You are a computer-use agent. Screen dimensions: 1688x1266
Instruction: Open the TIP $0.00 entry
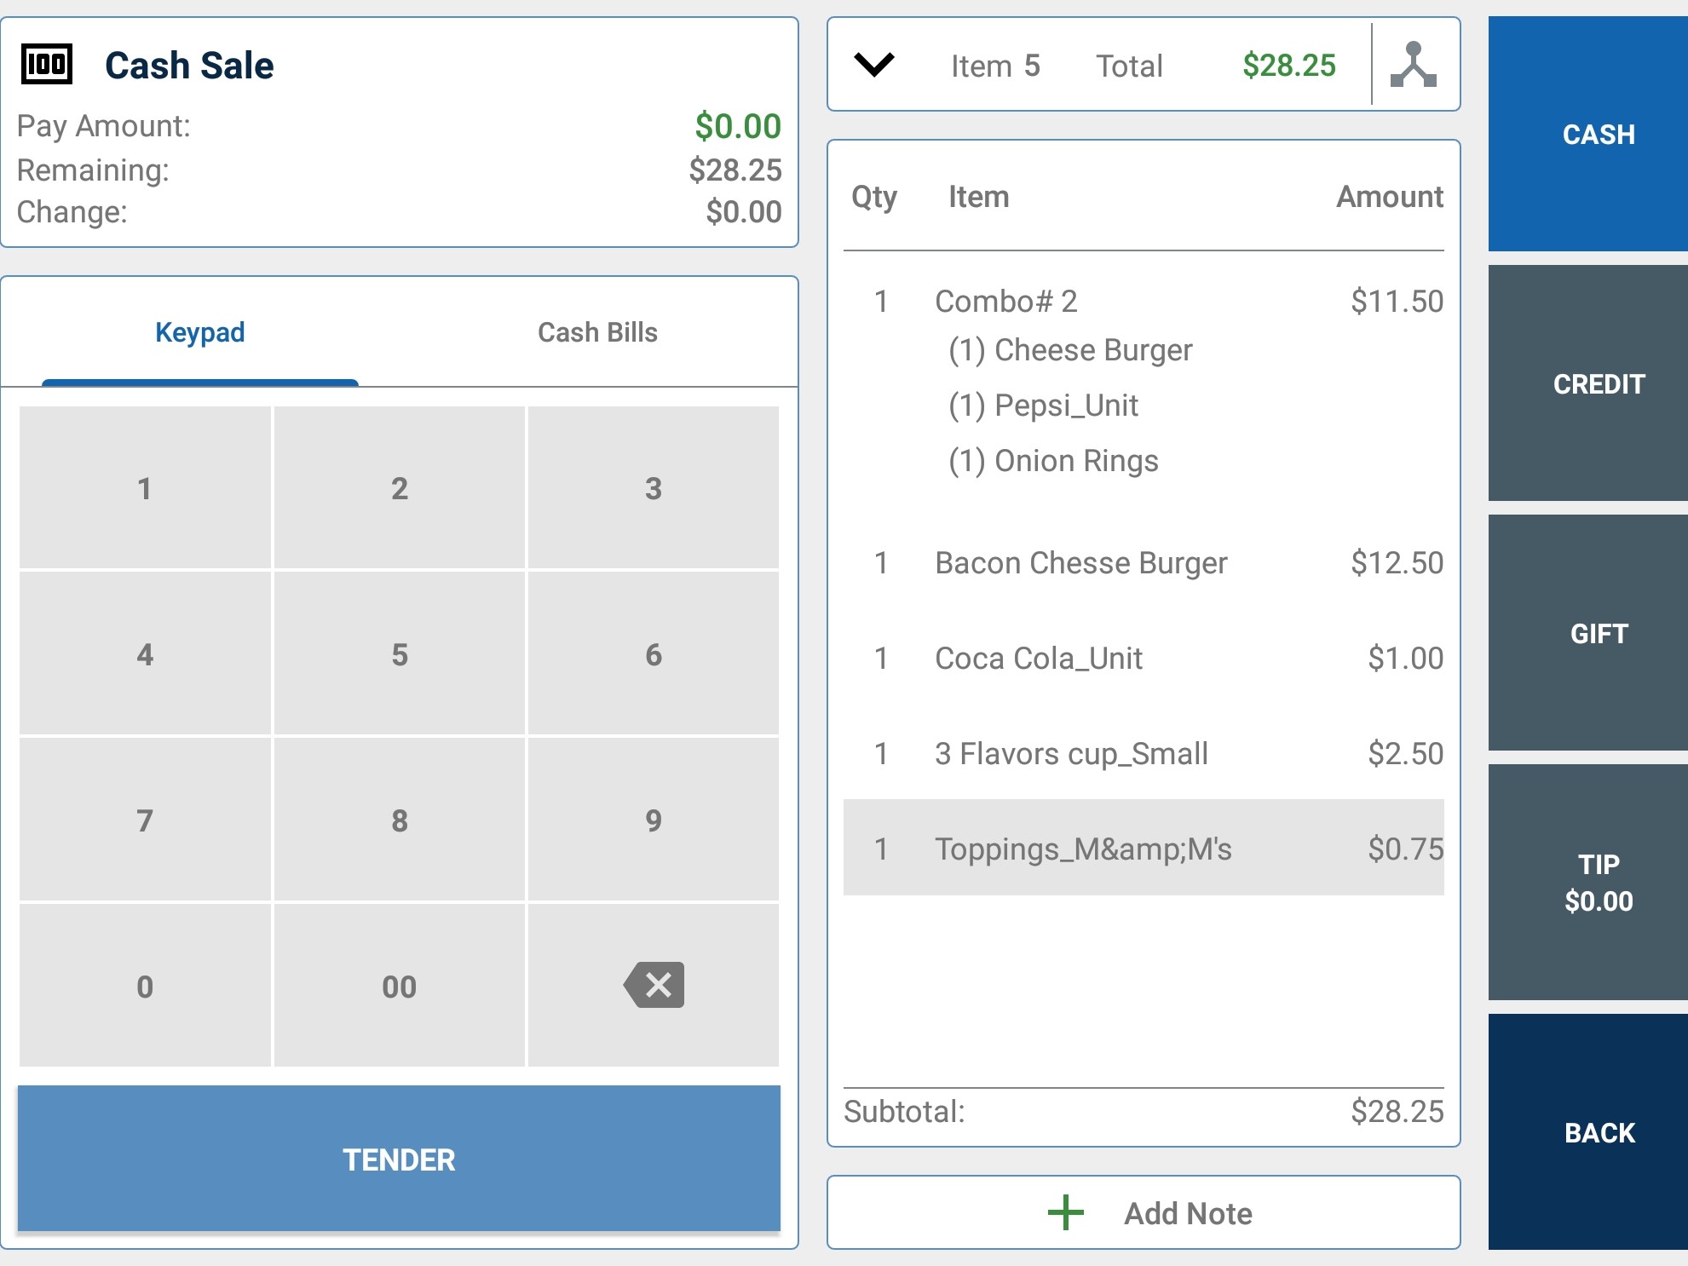(x=1598, y=883)
